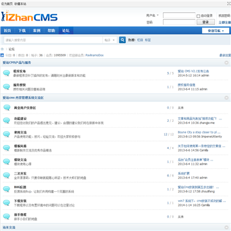
Task: Open the 快捷导航 quick navigation dropdown
Action: tap(216, 31)
